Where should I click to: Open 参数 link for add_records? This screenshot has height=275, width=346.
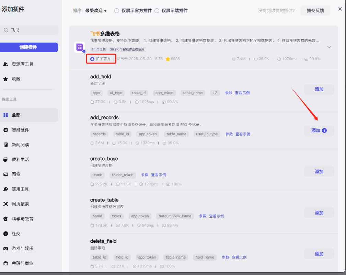pyautogui.click(x=229, y=134)
